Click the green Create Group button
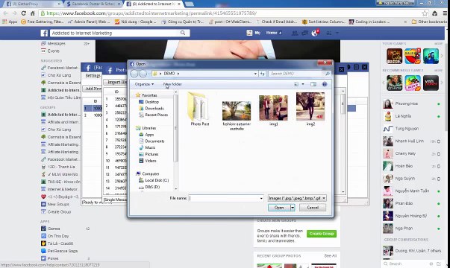Viewport: 450px width, 268px height. [x=322, y=234]
